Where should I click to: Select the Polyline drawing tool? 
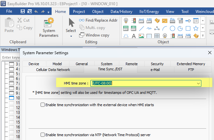pyautogui.click(x=157, y=28)
